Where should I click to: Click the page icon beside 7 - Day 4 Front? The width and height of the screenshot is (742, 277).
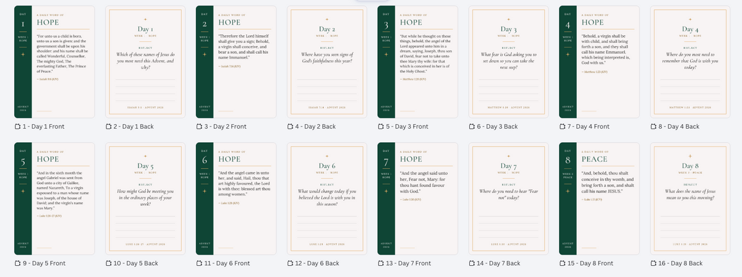click(561, 126)
